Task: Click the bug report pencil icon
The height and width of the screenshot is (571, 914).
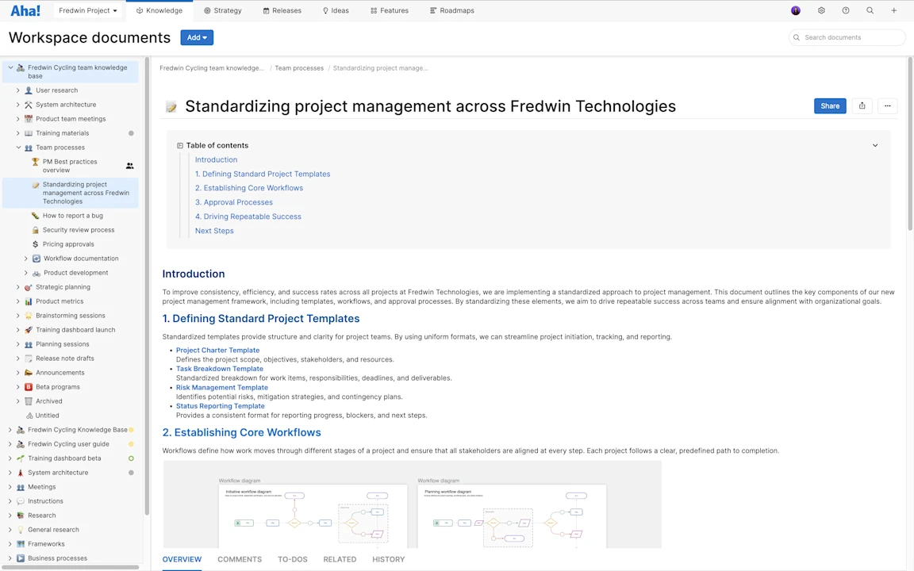Action: pyautogui.click(x=35, y=216)
